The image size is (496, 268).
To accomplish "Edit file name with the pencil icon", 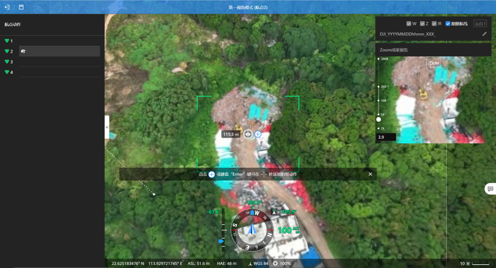I will [484, 34].
